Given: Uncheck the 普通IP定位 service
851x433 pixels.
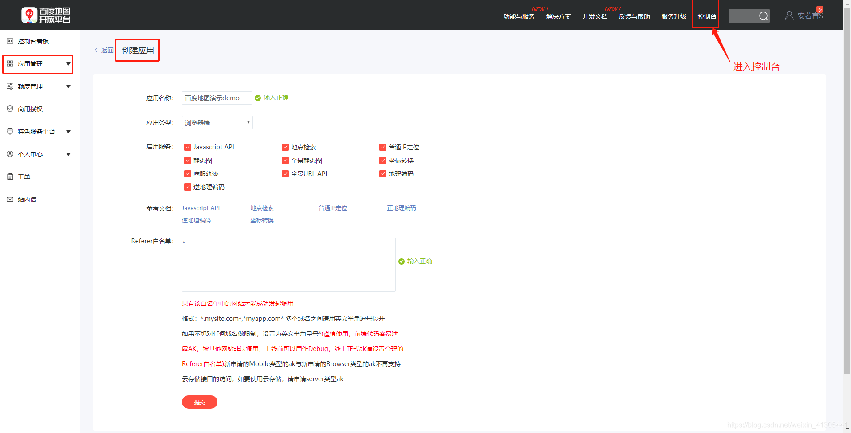Looking at the screenshot, I should pyautogui.click(x=383, y=147).
